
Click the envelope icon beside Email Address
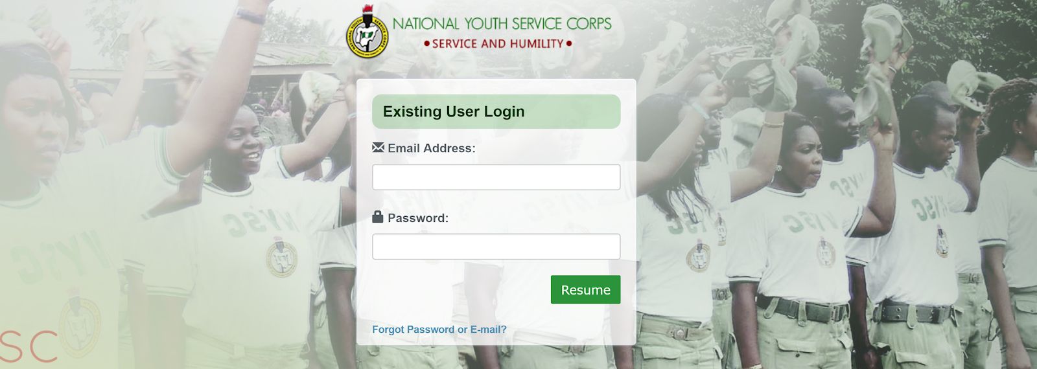378,148
